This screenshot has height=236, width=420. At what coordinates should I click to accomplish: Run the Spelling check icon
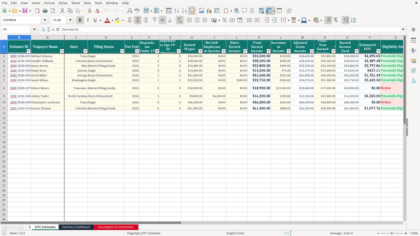(x=137, y=11)
